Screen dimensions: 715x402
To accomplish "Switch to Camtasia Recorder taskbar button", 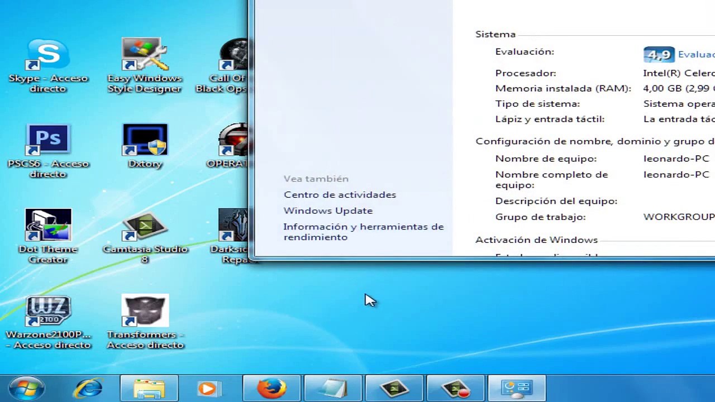I will 456,388.
